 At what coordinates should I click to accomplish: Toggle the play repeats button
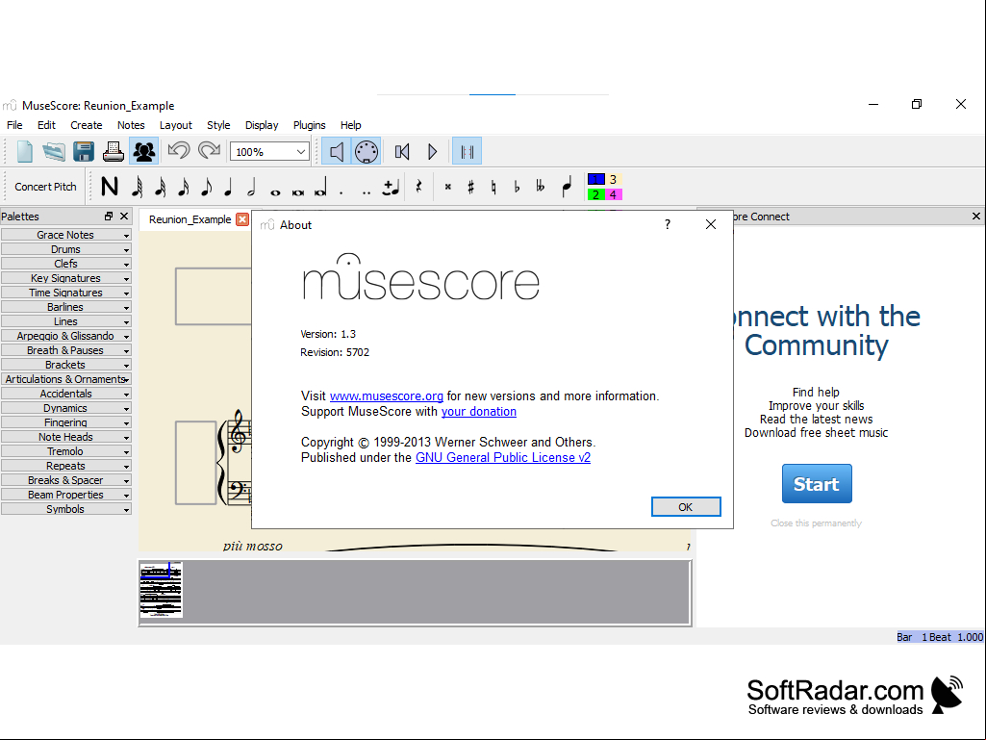(468, 152)
